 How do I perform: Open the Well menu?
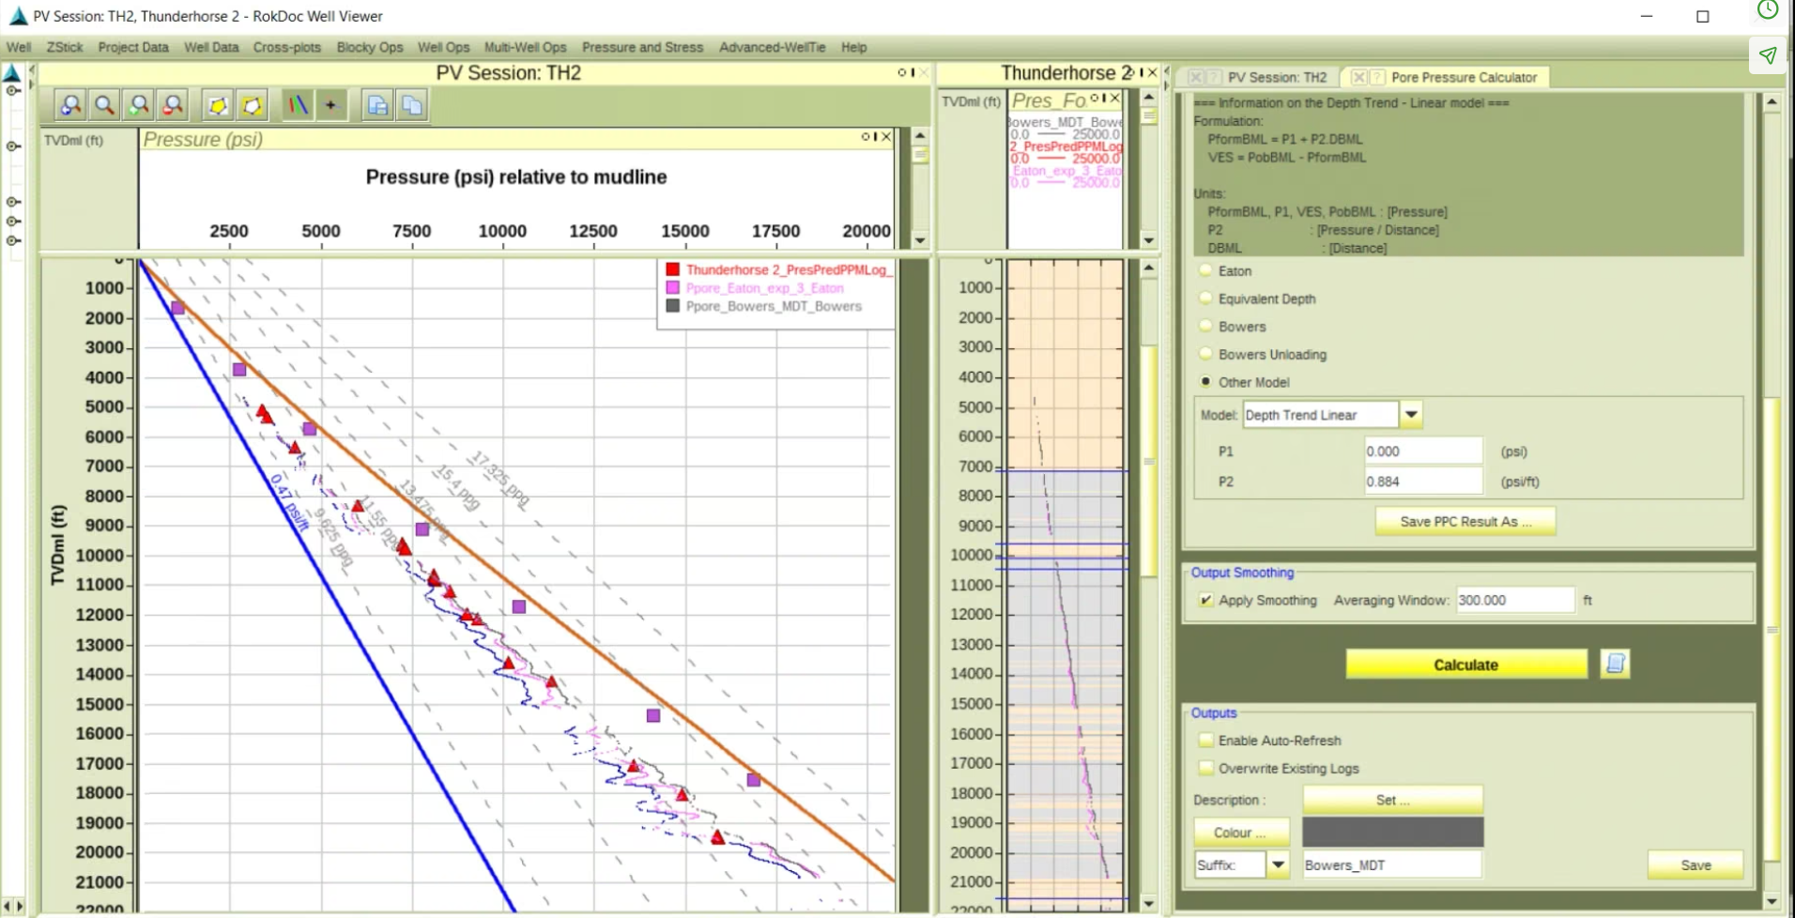(19, 47)
